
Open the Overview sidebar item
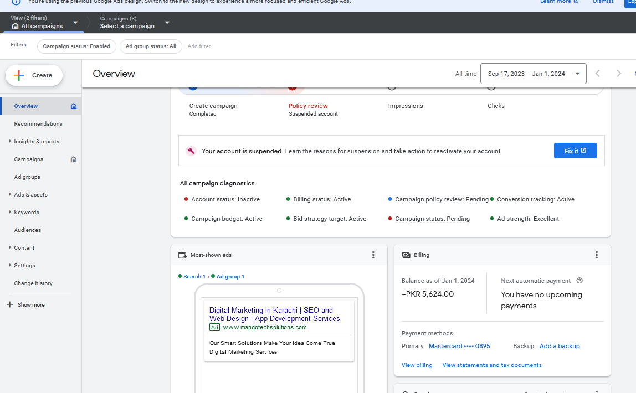[25, 106]
